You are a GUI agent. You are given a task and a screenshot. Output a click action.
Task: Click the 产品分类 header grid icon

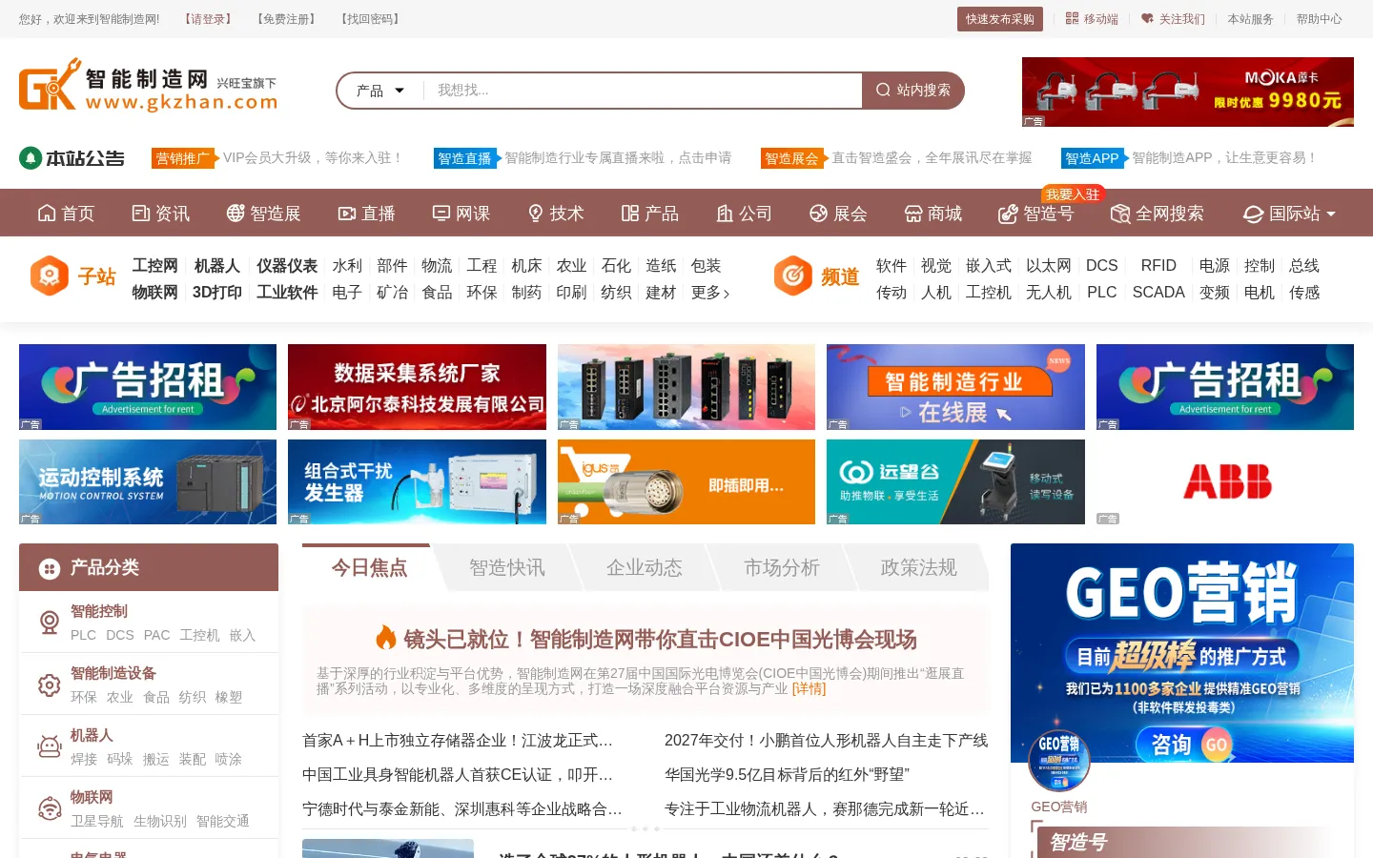(x=49, y=569)
